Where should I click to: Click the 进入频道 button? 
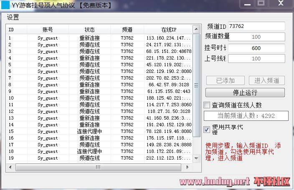pyautogui.click(x=267, y=80)
